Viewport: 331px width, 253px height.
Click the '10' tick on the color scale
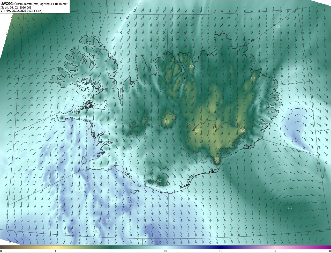(x=165, y=251)
